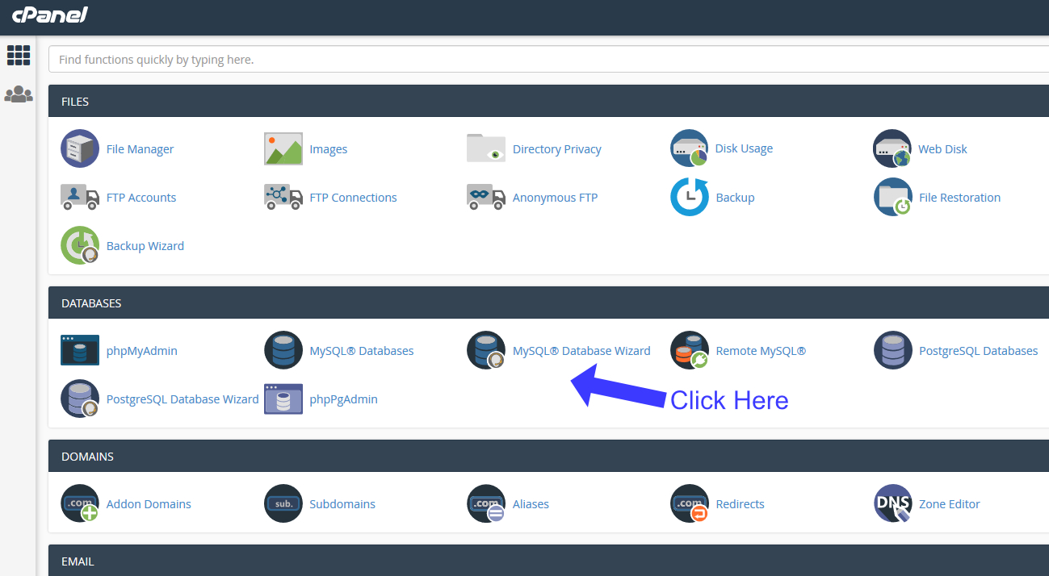The height and width of the screenshot is (576, 1049).
Task: Click the Zone Editor DNS icon
Action: pos(892,503)
